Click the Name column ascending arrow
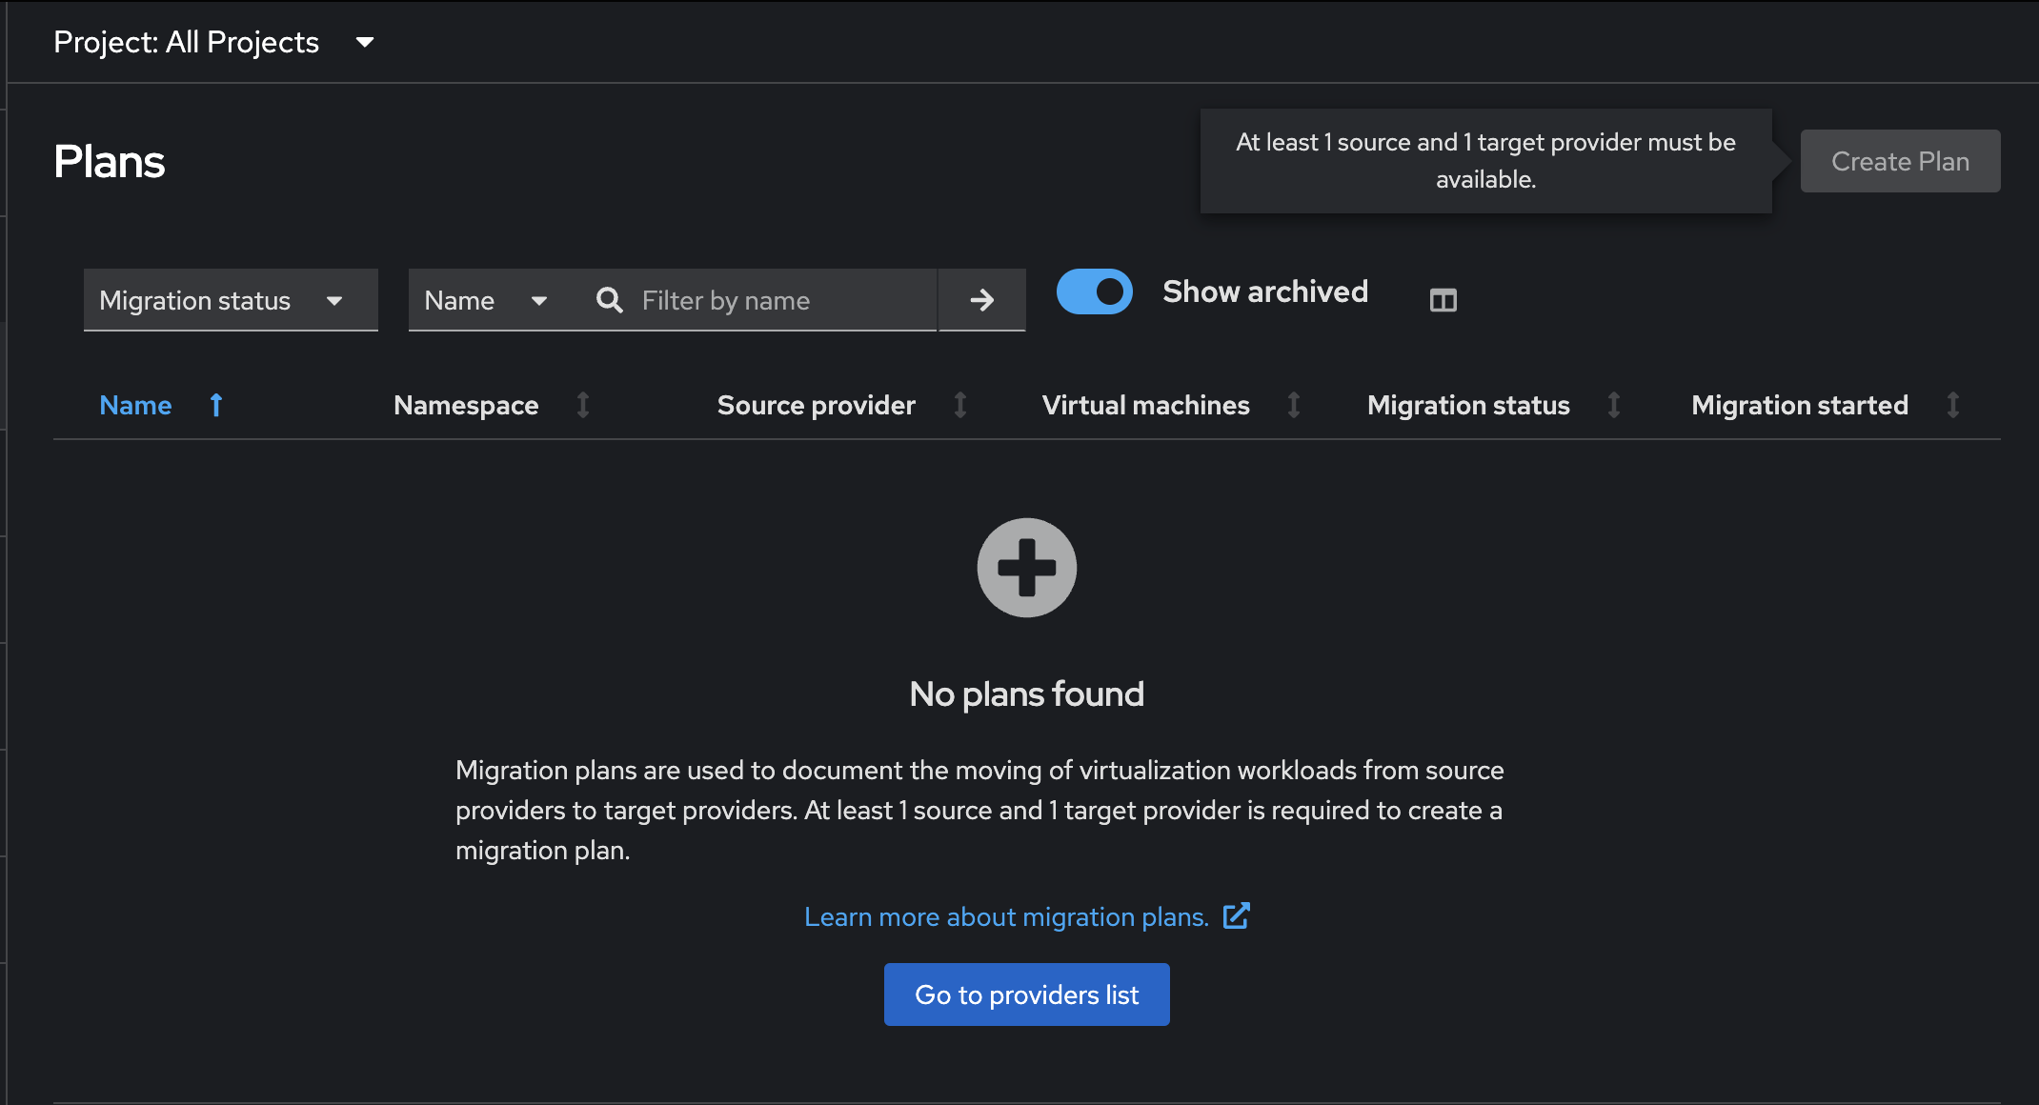 [x=216, y=405]
